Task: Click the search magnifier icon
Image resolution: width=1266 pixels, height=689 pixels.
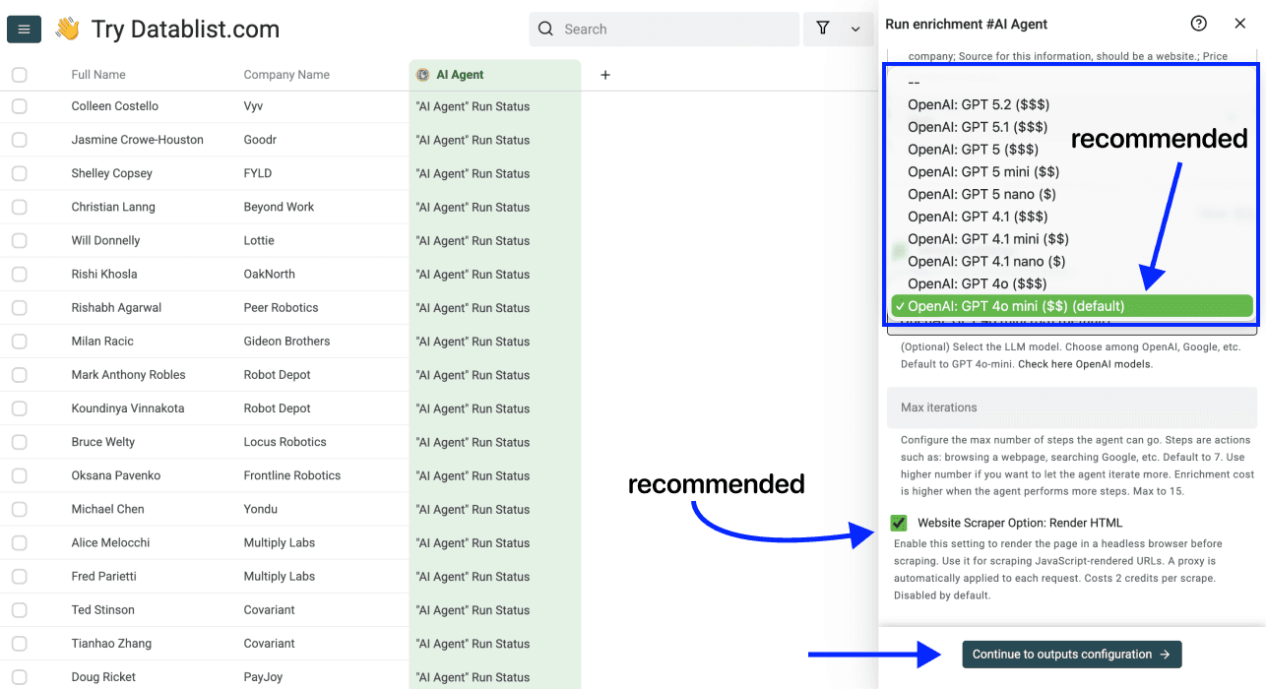Action: (545, 29)
